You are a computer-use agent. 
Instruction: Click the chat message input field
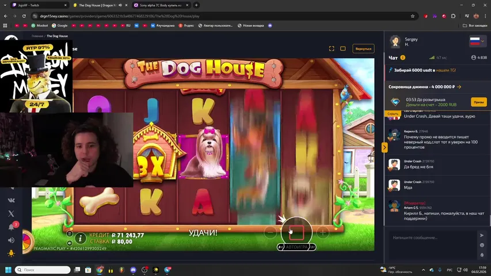point(432,237)
